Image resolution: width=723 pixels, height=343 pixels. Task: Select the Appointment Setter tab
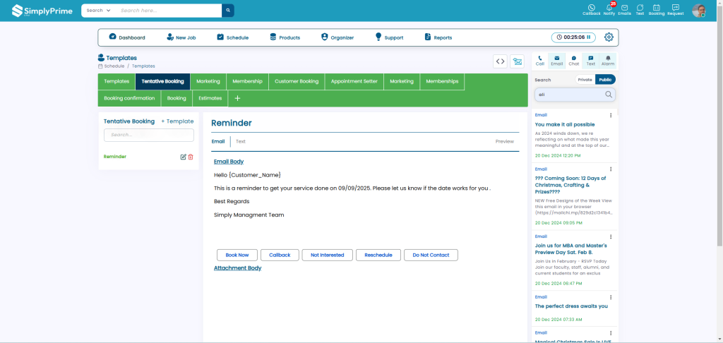click(x=354, y=81)
